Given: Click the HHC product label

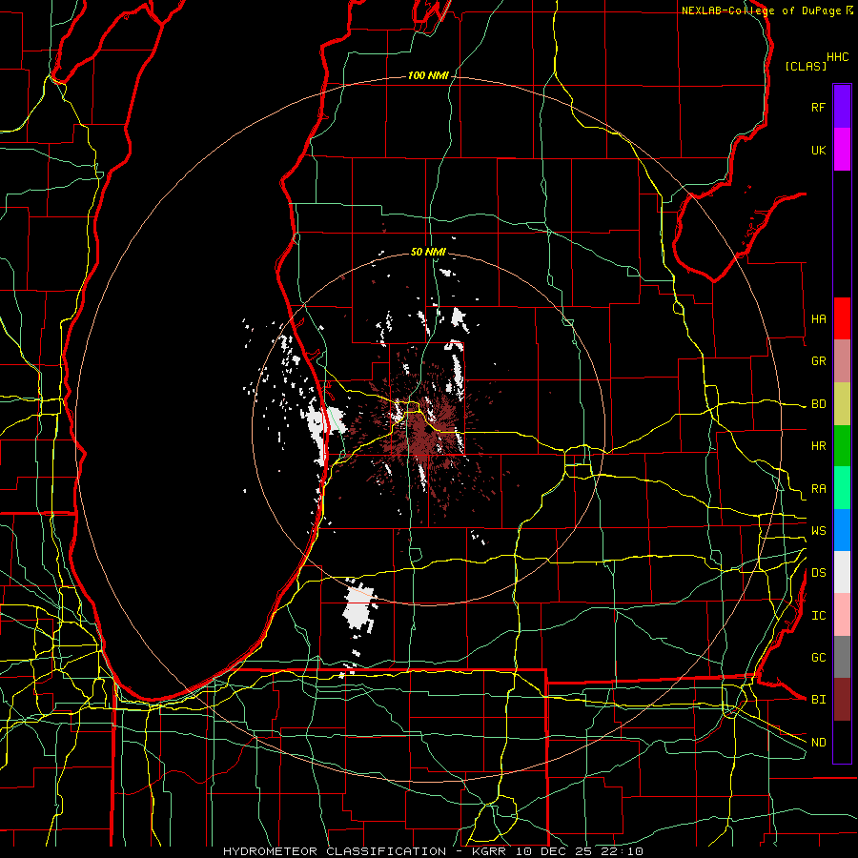Looking at the screenshot, I should [x=838, y=57].
